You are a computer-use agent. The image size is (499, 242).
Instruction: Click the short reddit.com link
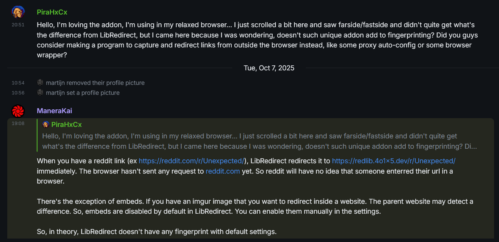coord(223,171)
